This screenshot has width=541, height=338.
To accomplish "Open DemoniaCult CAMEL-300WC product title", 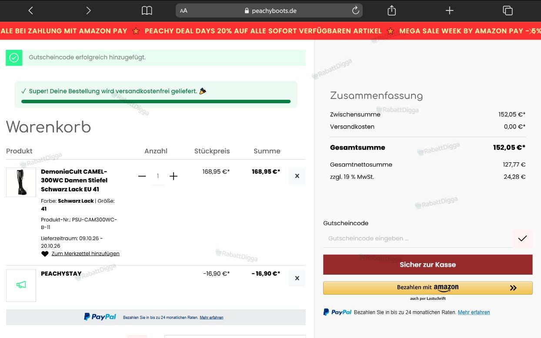I will pos(74,180).
